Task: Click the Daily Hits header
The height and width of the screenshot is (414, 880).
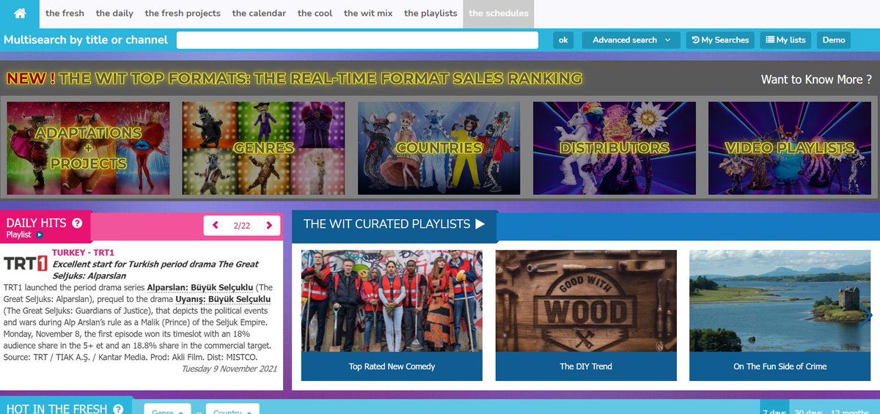Action: tap(36, 223)
